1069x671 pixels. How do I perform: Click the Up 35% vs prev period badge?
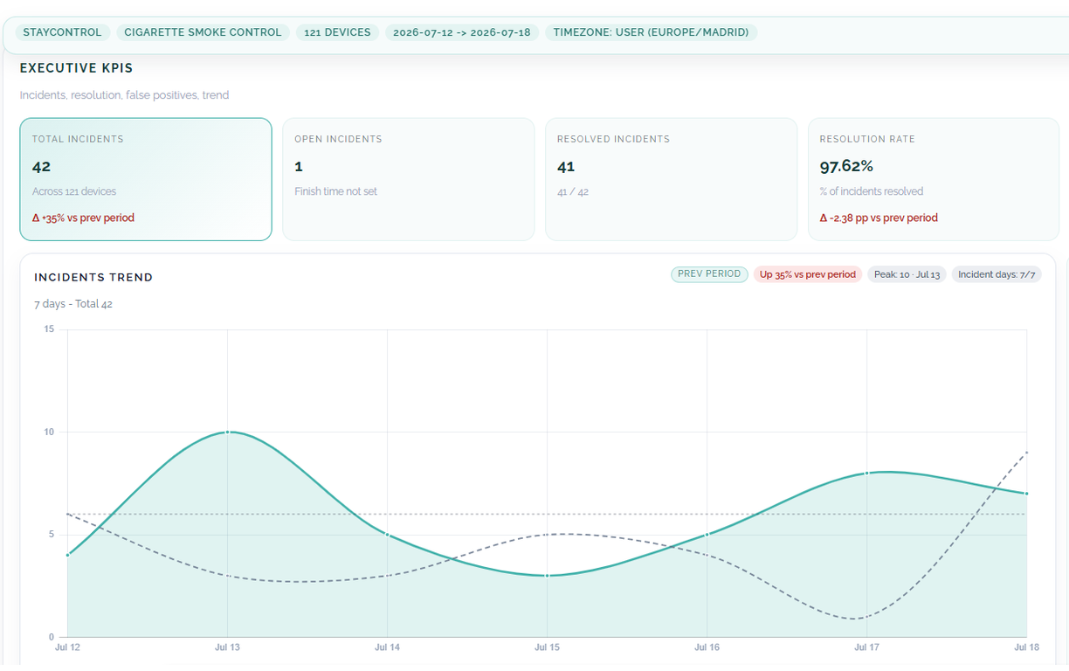[x=808, y=274]
